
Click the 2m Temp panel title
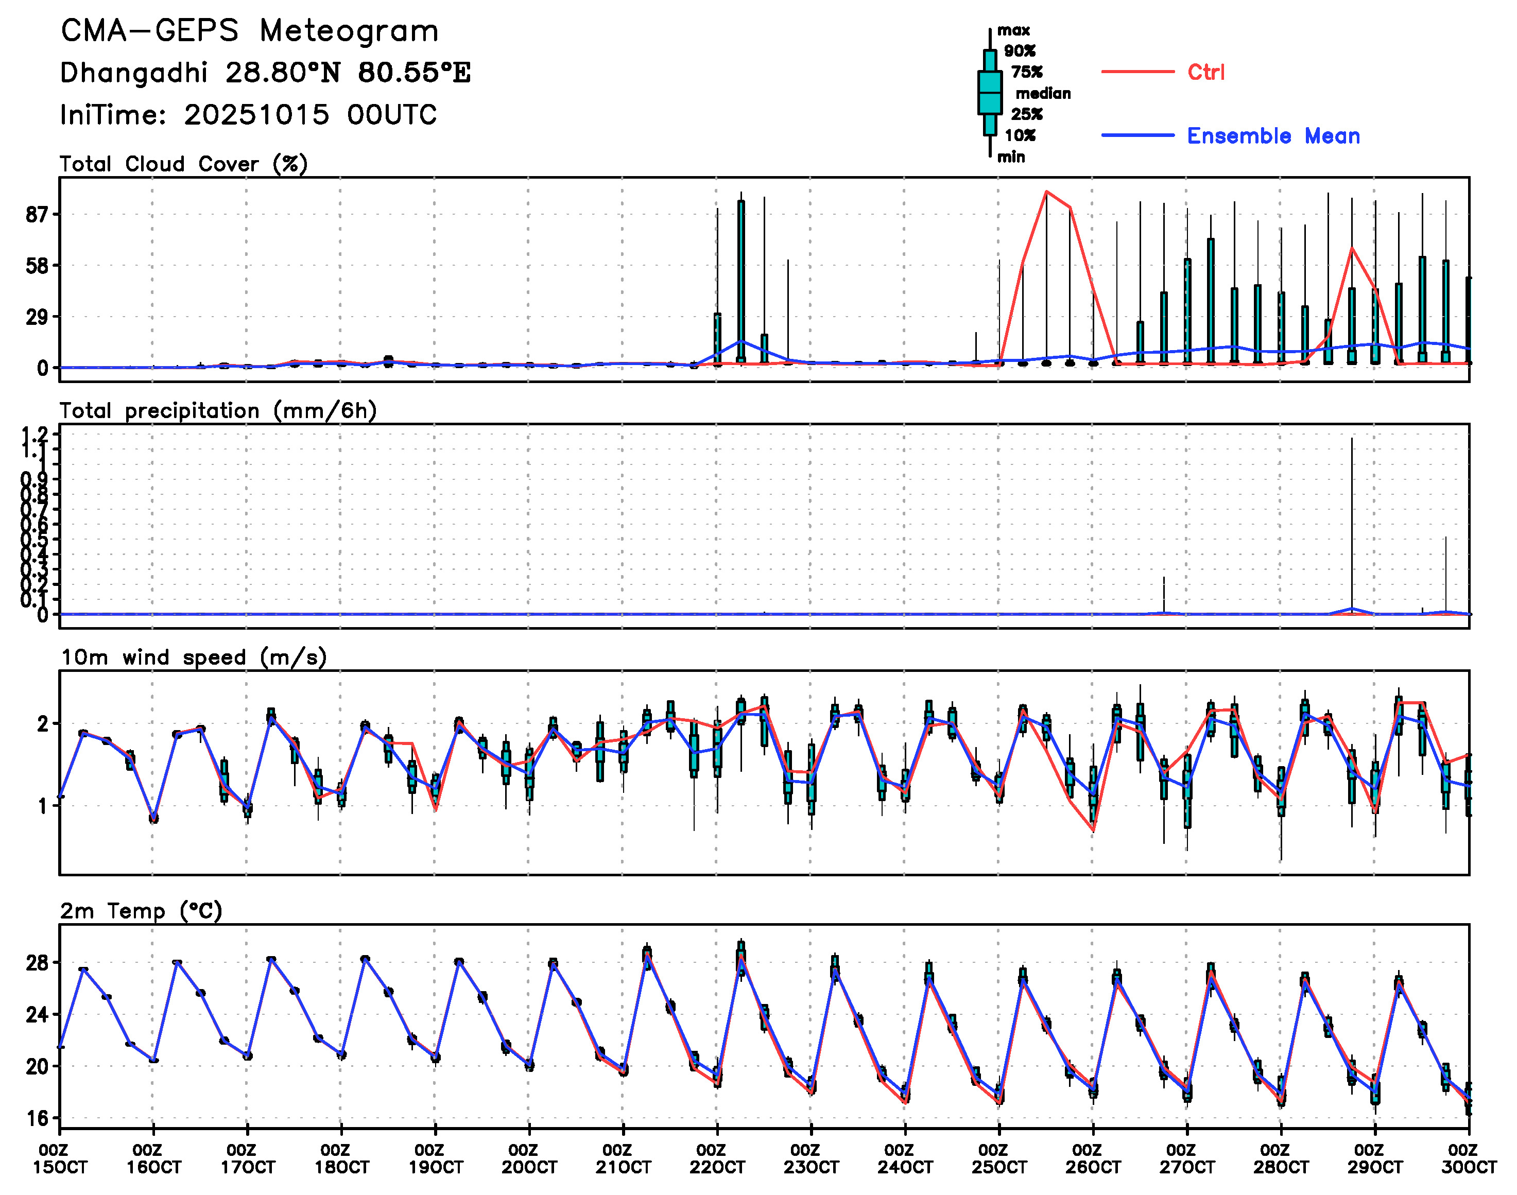[141, 911]
